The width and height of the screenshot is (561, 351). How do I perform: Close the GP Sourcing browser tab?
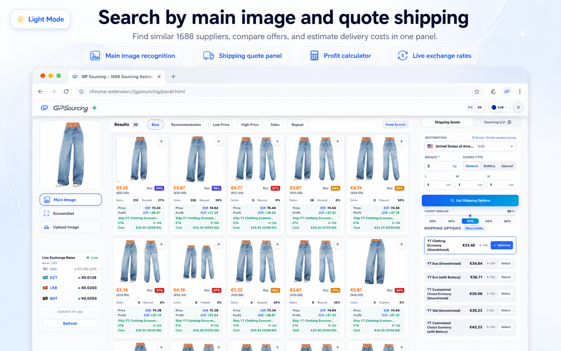[x=159, y=76]
